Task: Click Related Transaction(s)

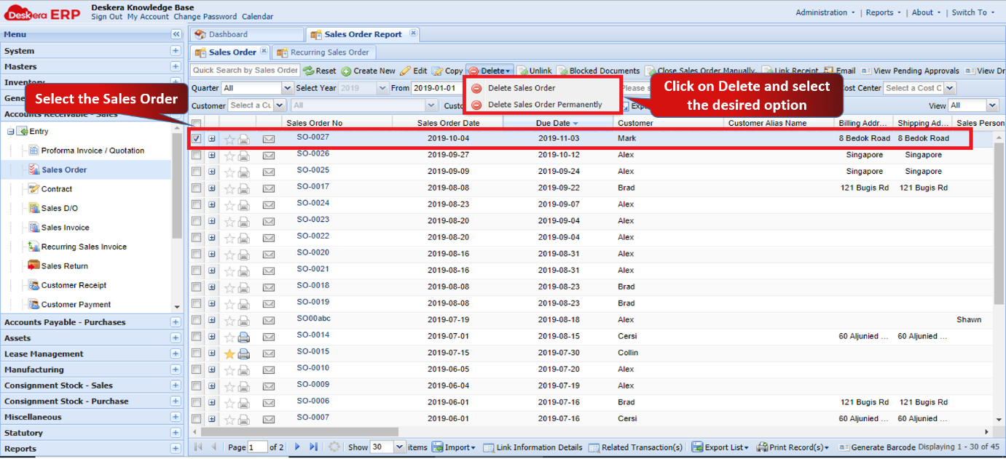Action: [636, 447]
